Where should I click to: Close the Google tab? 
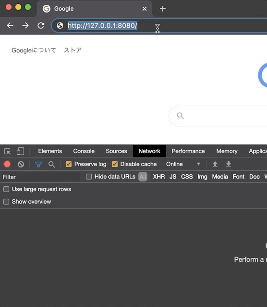tap(145, 9)
